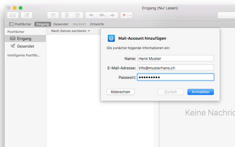Click the Delete trash icon
Screen dimensions: 235x147
pyautogui.click(x=67, y=15)
